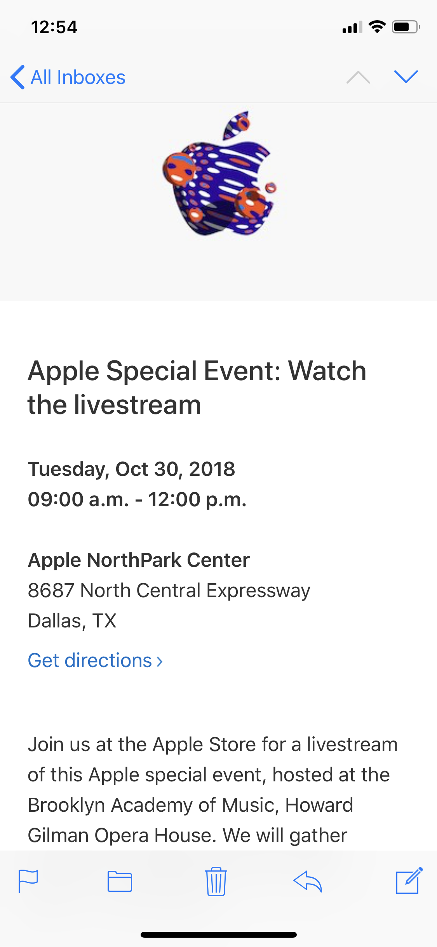Tap the battery indicator icon
Viewport: 437px width, 947px height.
(406, 27)
